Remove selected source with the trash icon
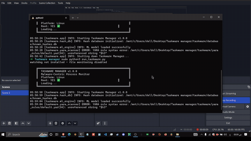251x141 pixels. tap(56, 123)
